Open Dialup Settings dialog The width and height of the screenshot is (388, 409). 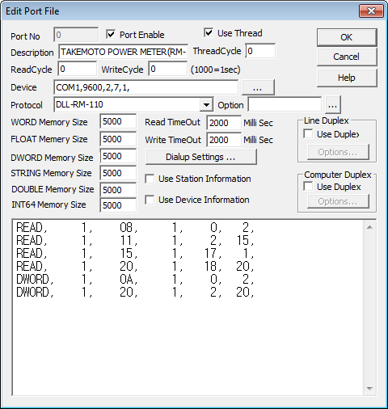tap(200, 157)
